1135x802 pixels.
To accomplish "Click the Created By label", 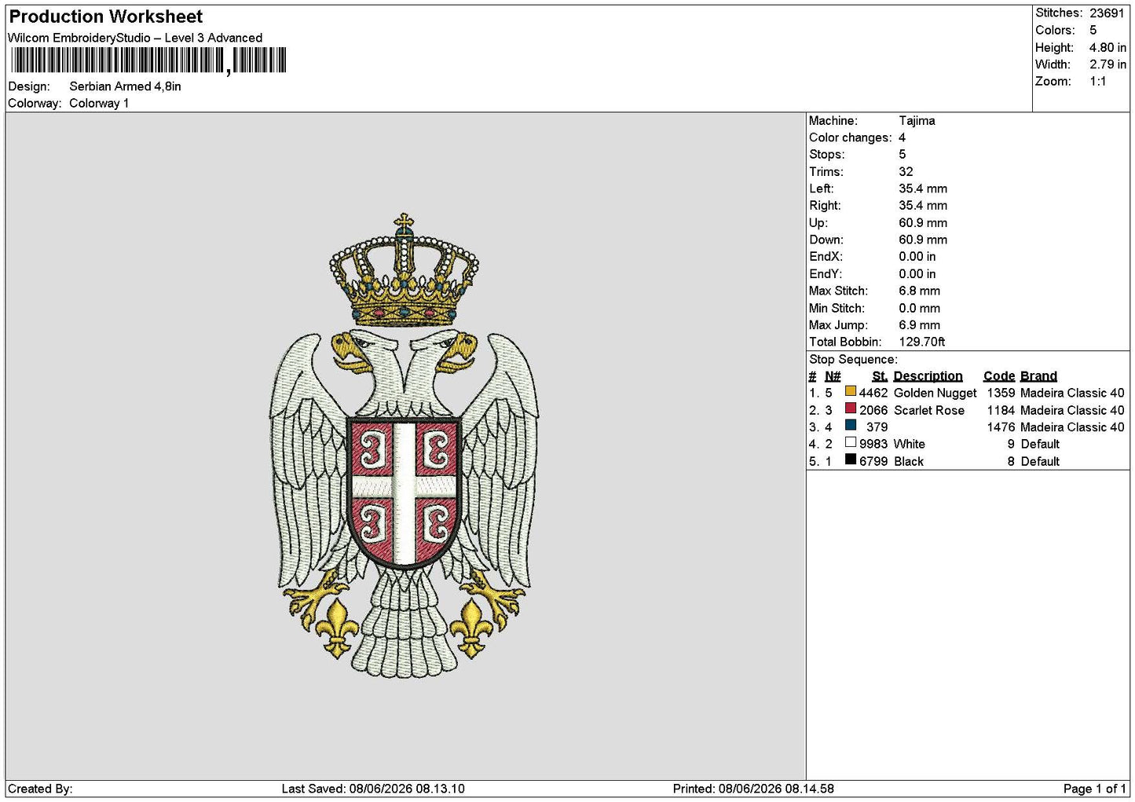I will pos(40,789).
